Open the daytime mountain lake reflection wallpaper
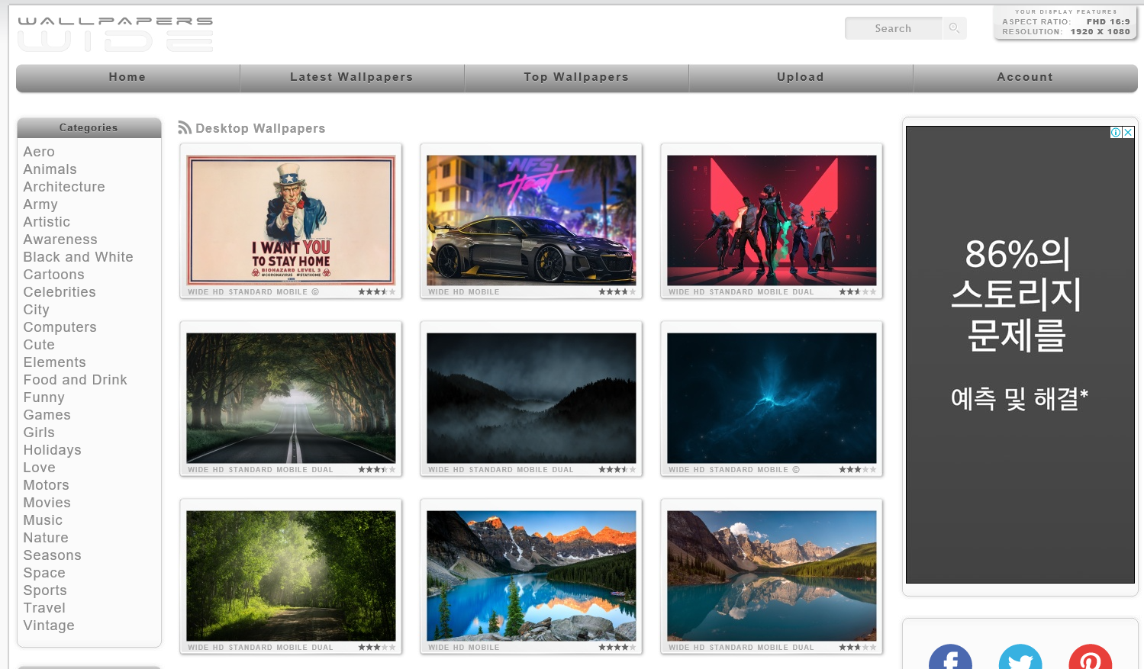The height and width of the screenshot is (669, 1144). point(772,576)
